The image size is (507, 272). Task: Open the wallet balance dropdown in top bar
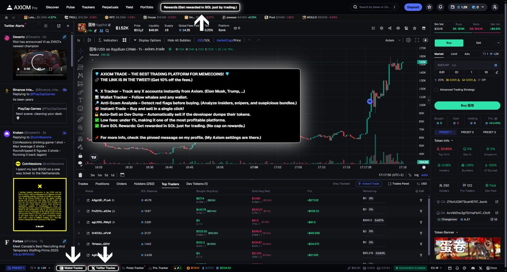pyautogui.click(x=468, y=7)
